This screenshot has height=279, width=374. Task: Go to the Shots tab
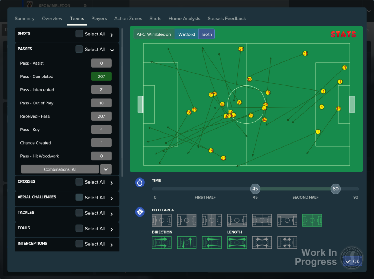click(155, 19)
